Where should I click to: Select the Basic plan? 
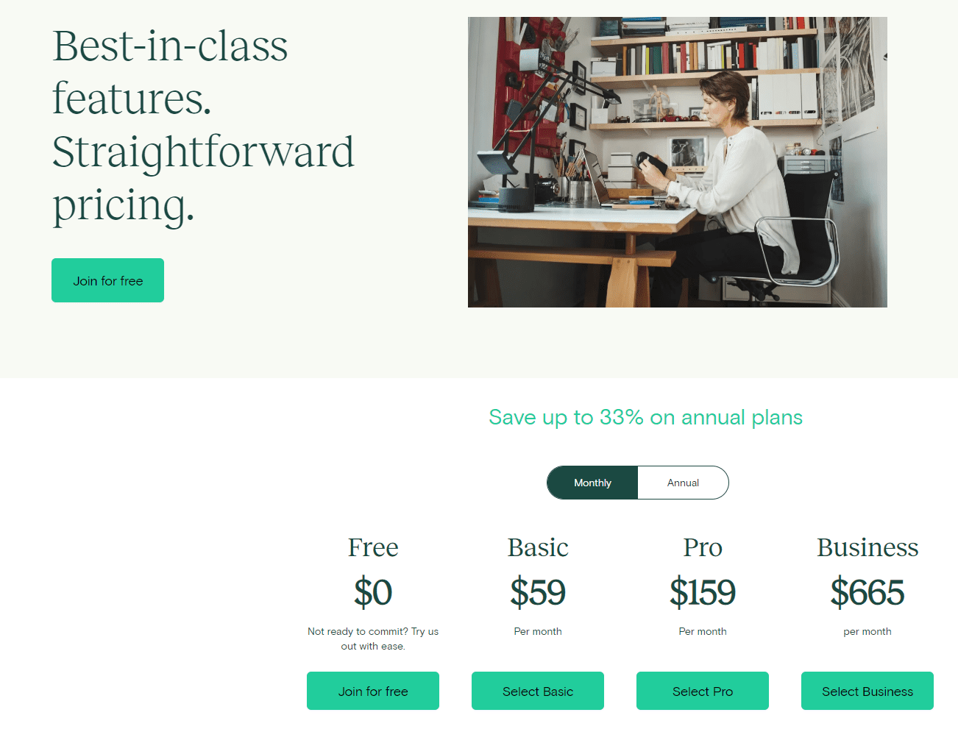coord(537,691)
